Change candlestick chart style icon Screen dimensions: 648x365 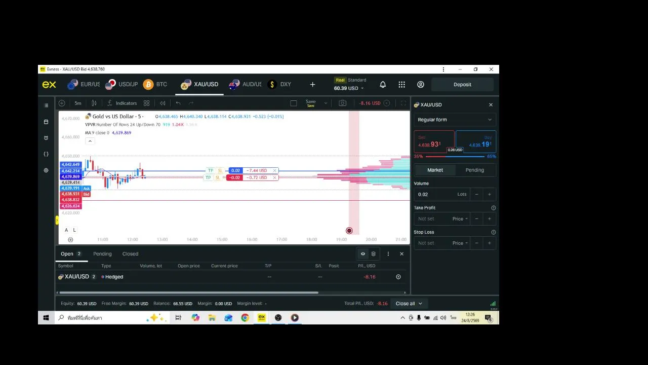pos(94,103)
